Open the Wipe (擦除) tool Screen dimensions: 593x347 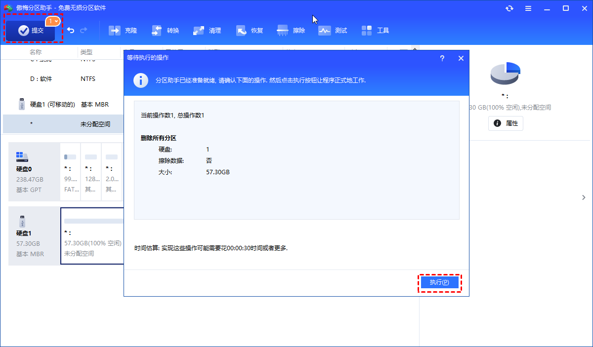[292, 31]
